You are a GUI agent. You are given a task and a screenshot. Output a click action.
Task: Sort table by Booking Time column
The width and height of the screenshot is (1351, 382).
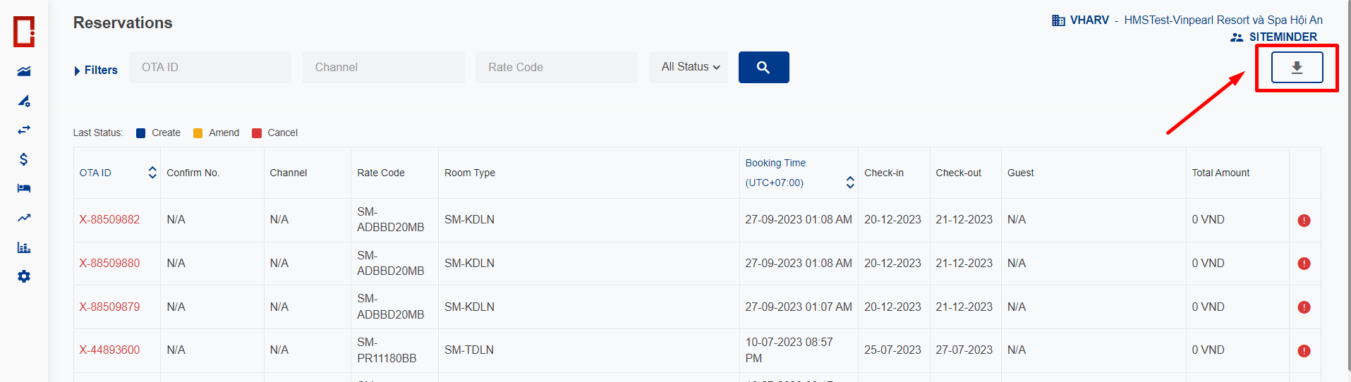coord(849,183)
